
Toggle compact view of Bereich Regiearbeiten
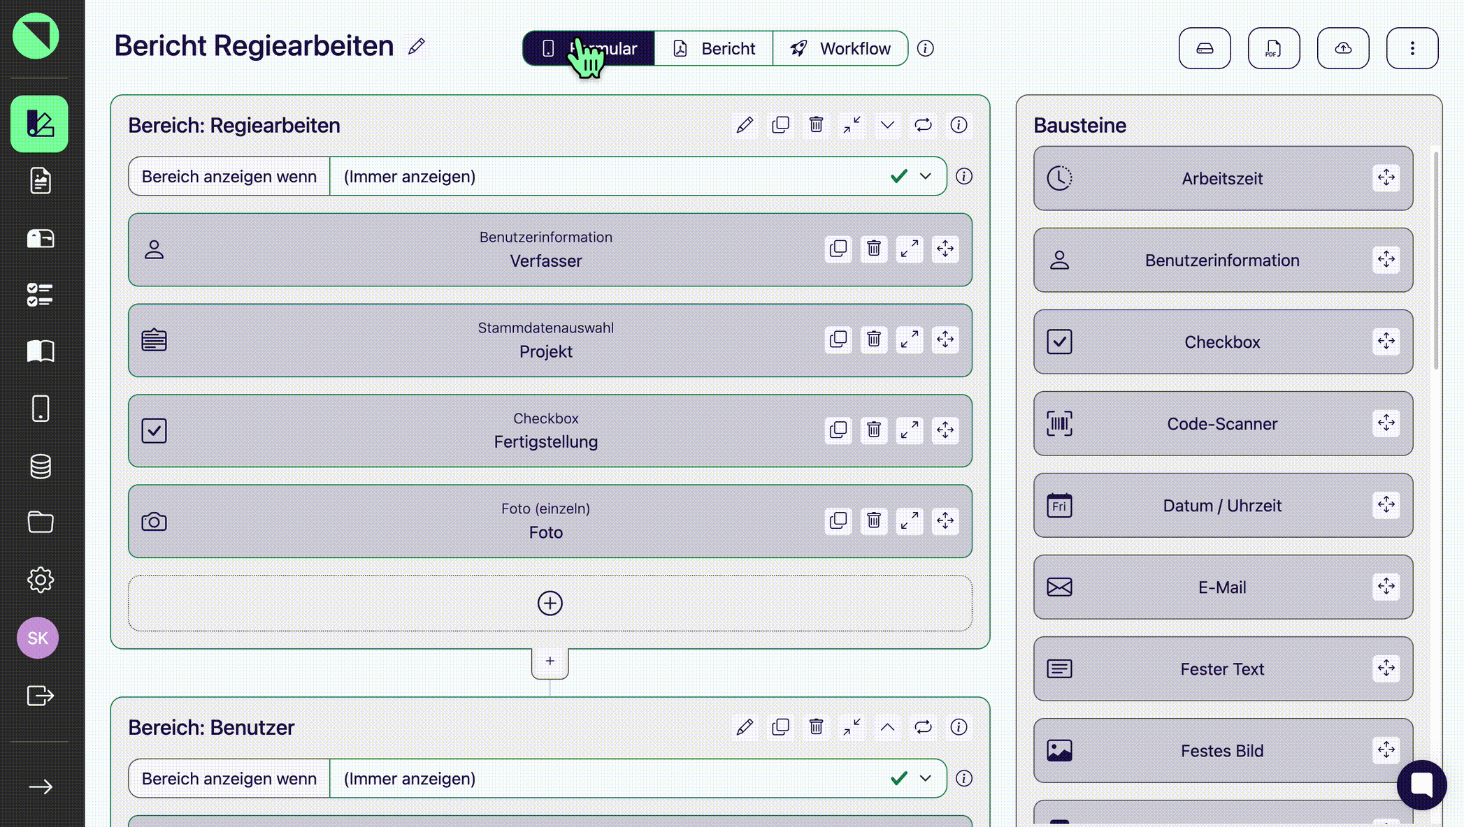click(x=852, y=125)
